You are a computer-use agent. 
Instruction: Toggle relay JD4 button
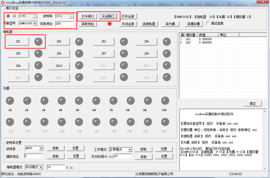point(146,41)
